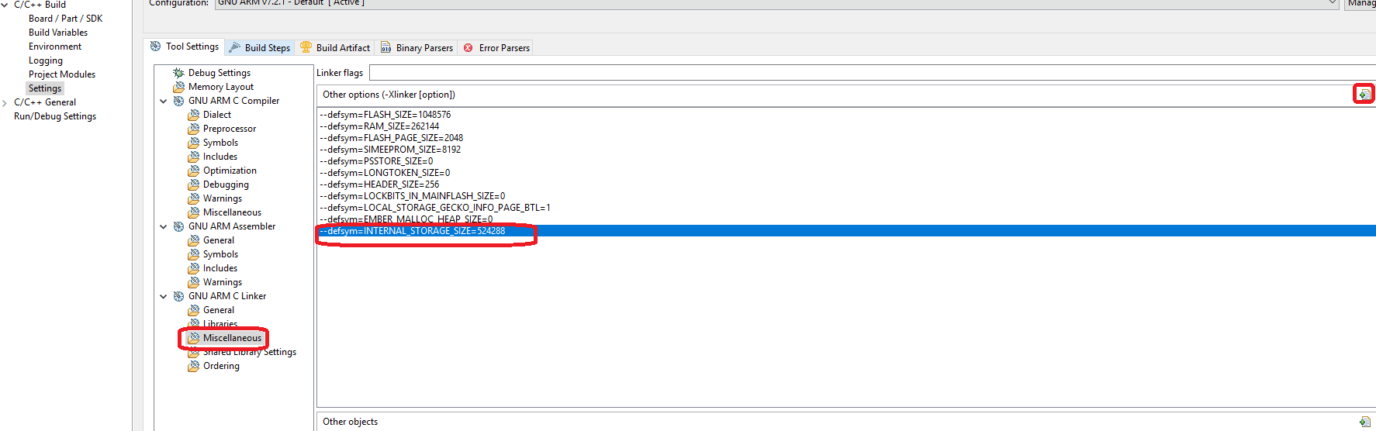Open Run/Debug Settings page
Image resolution: width=1376 pixels, height=431 pixels.
tap(55, 116)
